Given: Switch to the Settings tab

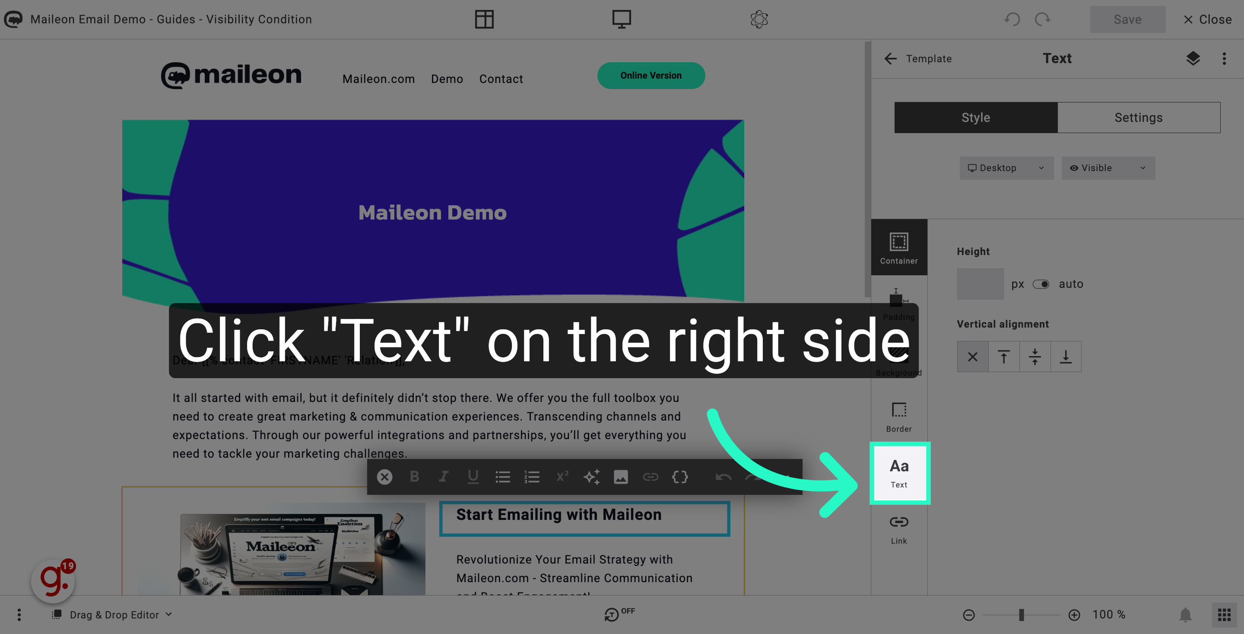Looking at the screenshot, I should pyautogui.click(x=1138, y=118).
